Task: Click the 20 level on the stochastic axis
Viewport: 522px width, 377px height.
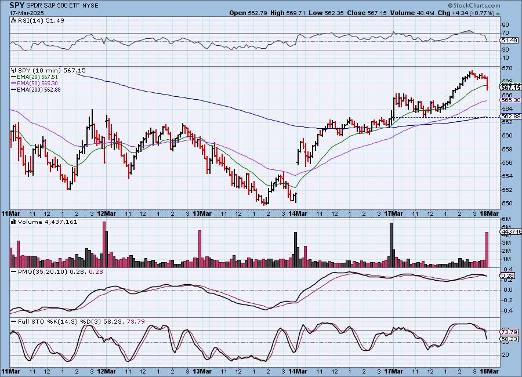Action: [505, 355]
